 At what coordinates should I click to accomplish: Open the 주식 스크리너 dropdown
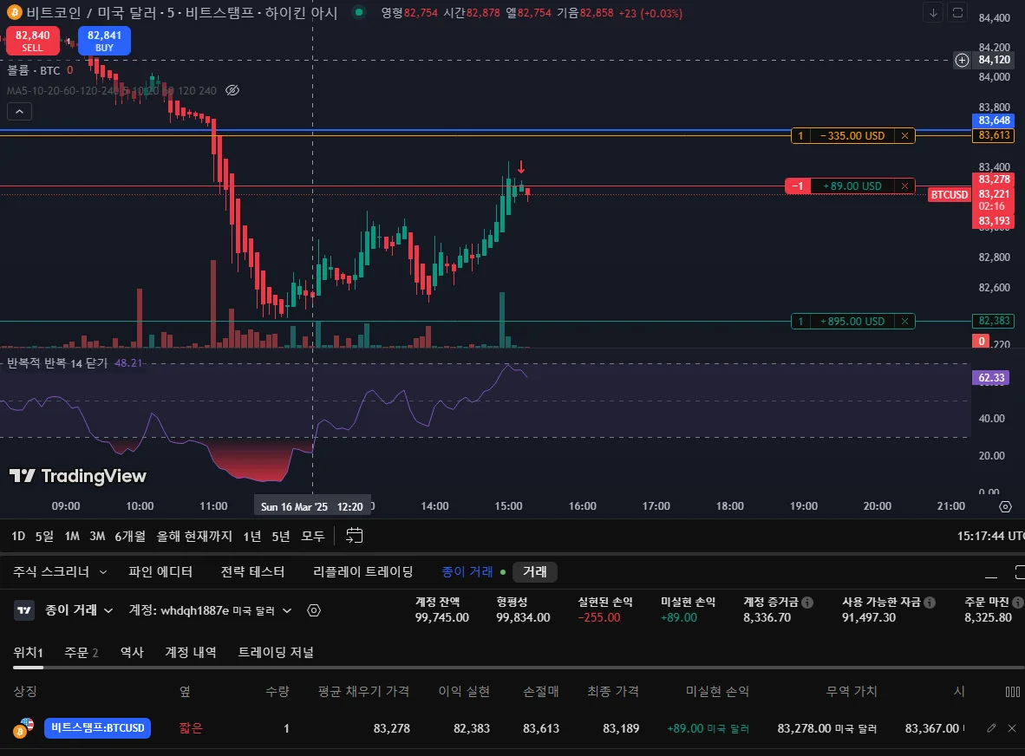pos(60,571)
